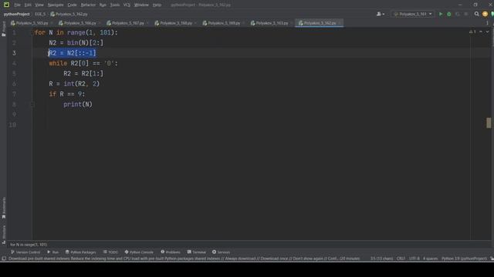Viewport: 494px width, 277px height.
Task: Open editor tabs more options menu
Action: (x=487, y=23)
